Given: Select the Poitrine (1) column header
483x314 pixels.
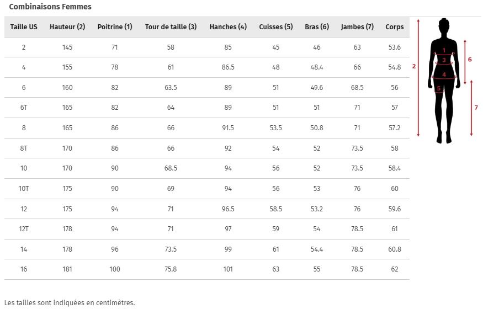Looking at the screenshot, I should [x=115, y=27].
